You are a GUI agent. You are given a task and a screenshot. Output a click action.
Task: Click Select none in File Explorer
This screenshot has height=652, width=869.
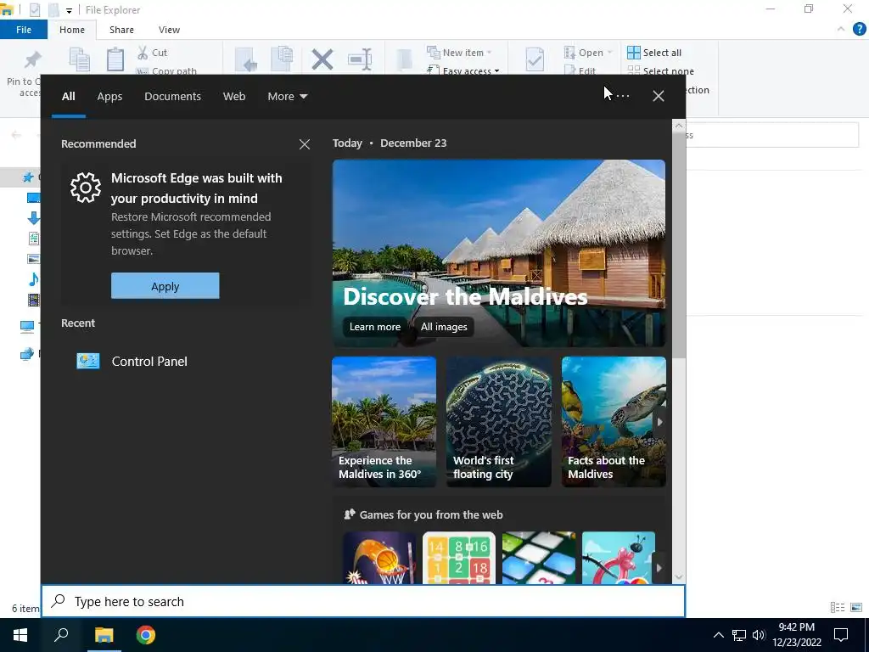pos(660,71)
